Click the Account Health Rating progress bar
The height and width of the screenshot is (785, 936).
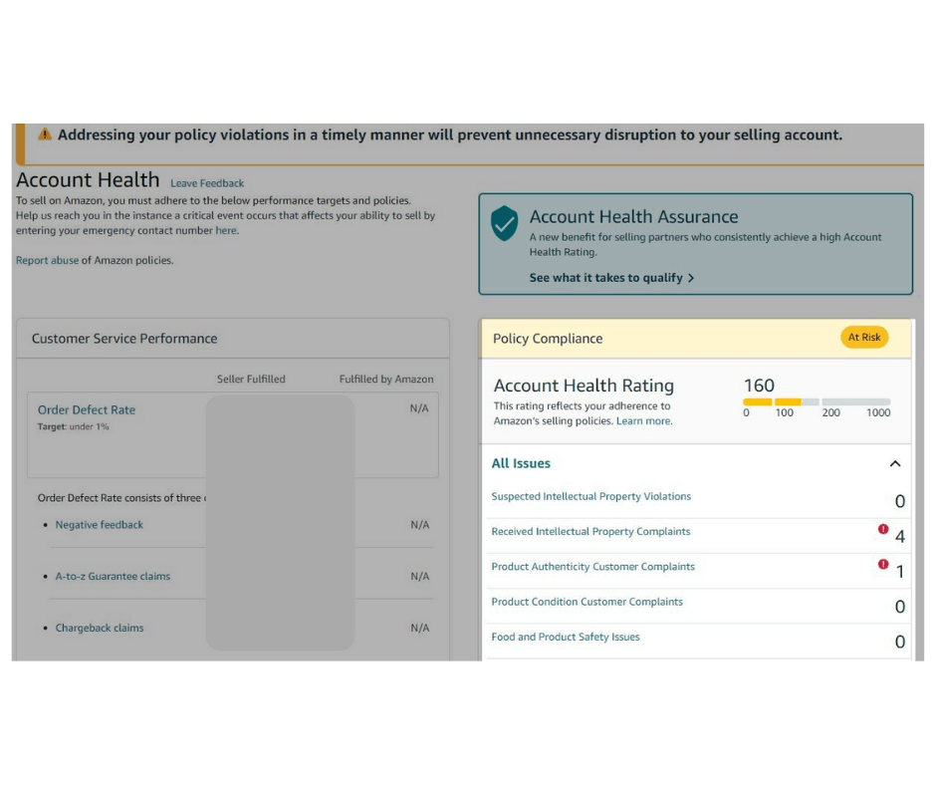817,402
